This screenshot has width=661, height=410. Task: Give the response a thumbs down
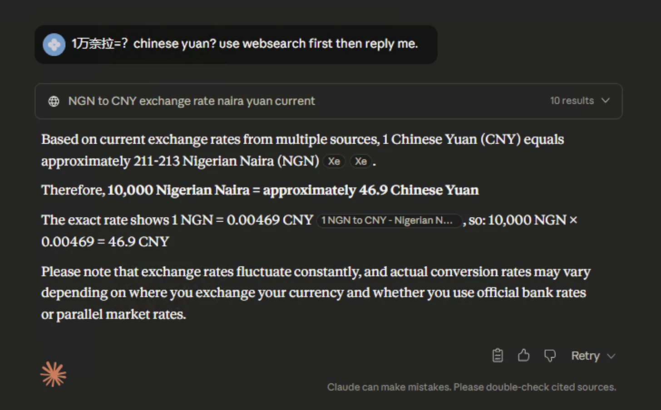(550, 356)
